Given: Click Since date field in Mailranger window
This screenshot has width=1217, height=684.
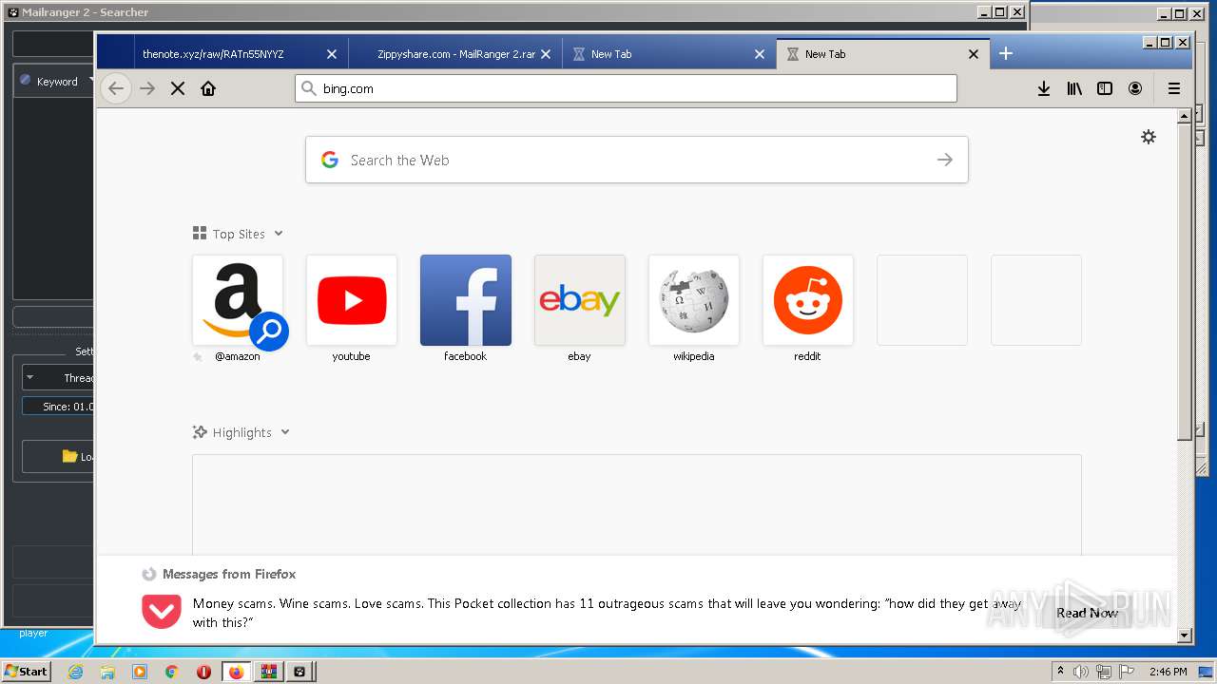Looking at the screenshot, I should [58, 406].
